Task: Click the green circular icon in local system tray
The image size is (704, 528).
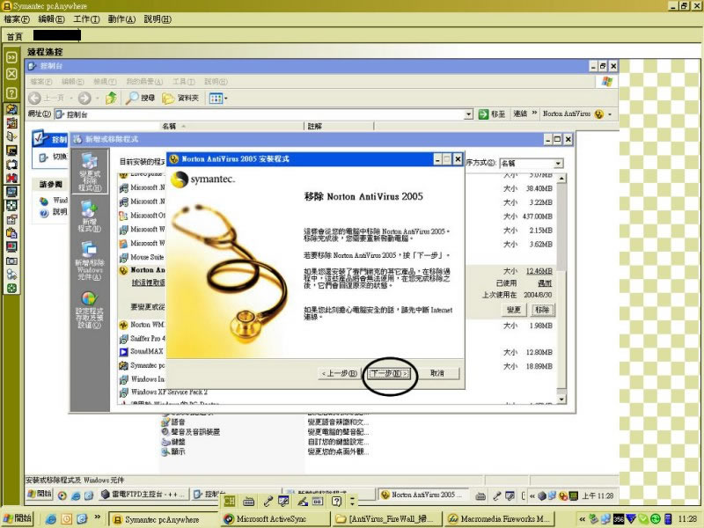Action: click(655, 519)
